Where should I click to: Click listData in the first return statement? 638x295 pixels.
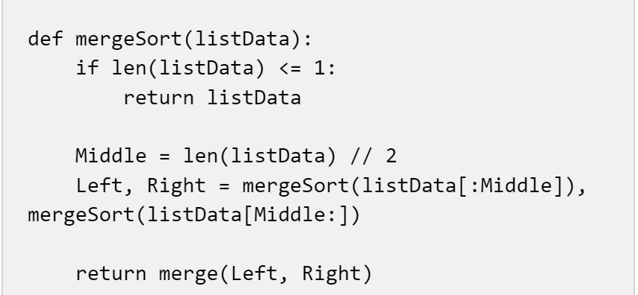point(254,98)
